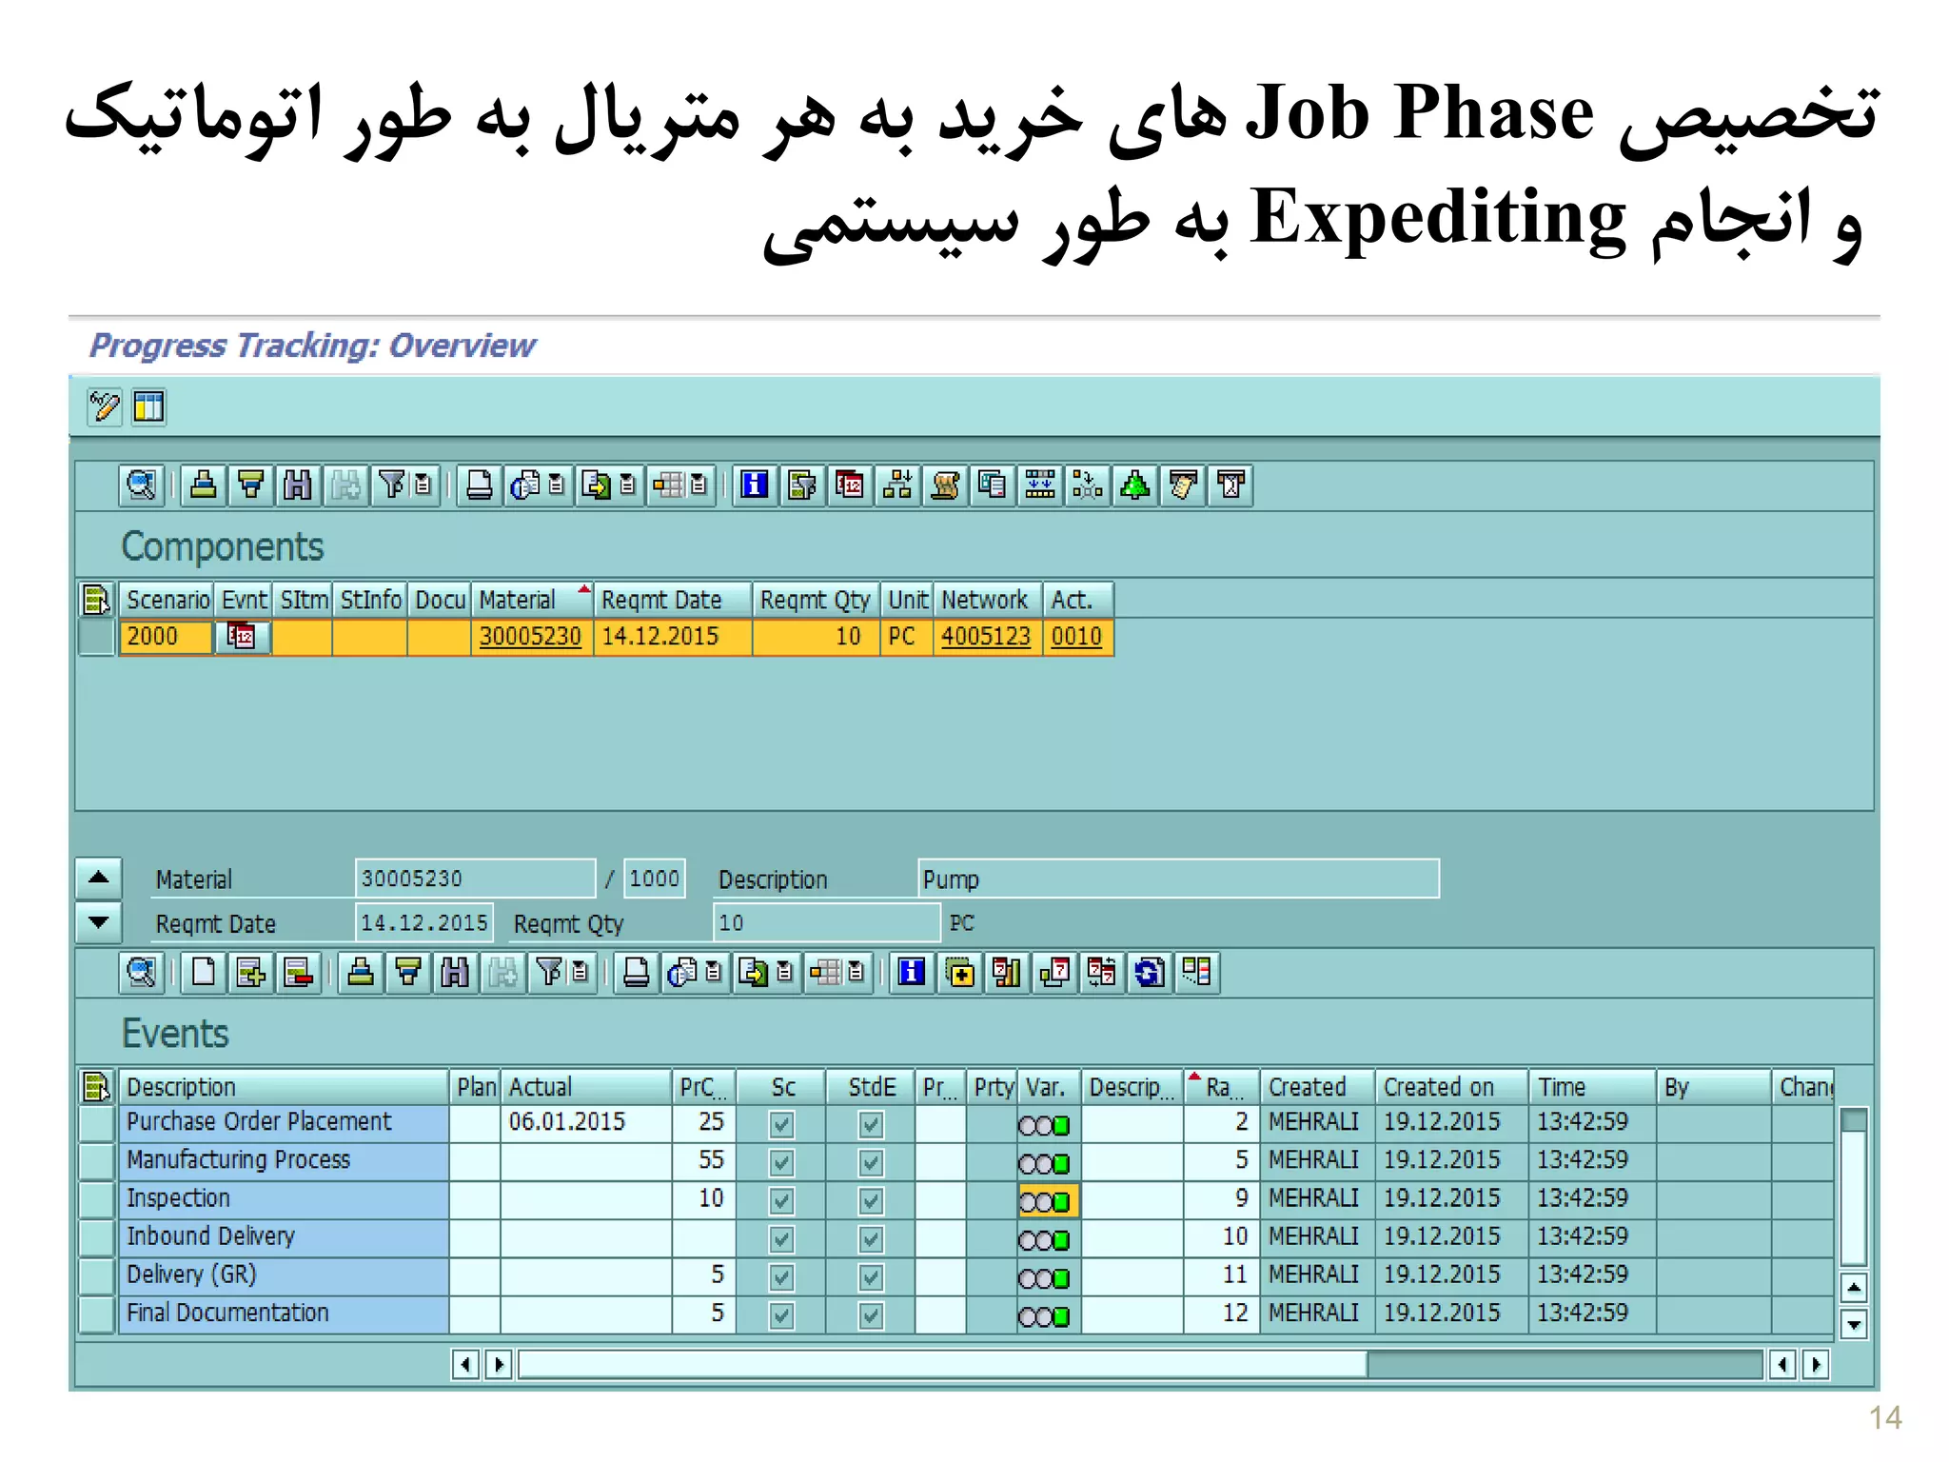Click green tree icon in Components toolbar
The width and height of the screenshot is (1949, 1462).
pos(1135,485)
